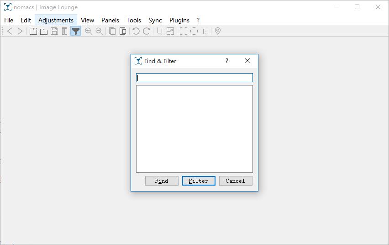Close the Find & Filter dialog

(x=247, y=61)
